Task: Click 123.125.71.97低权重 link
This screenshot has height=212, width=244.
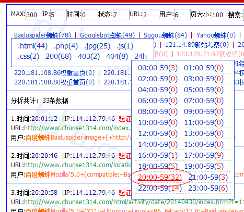Action: (210, 54)
